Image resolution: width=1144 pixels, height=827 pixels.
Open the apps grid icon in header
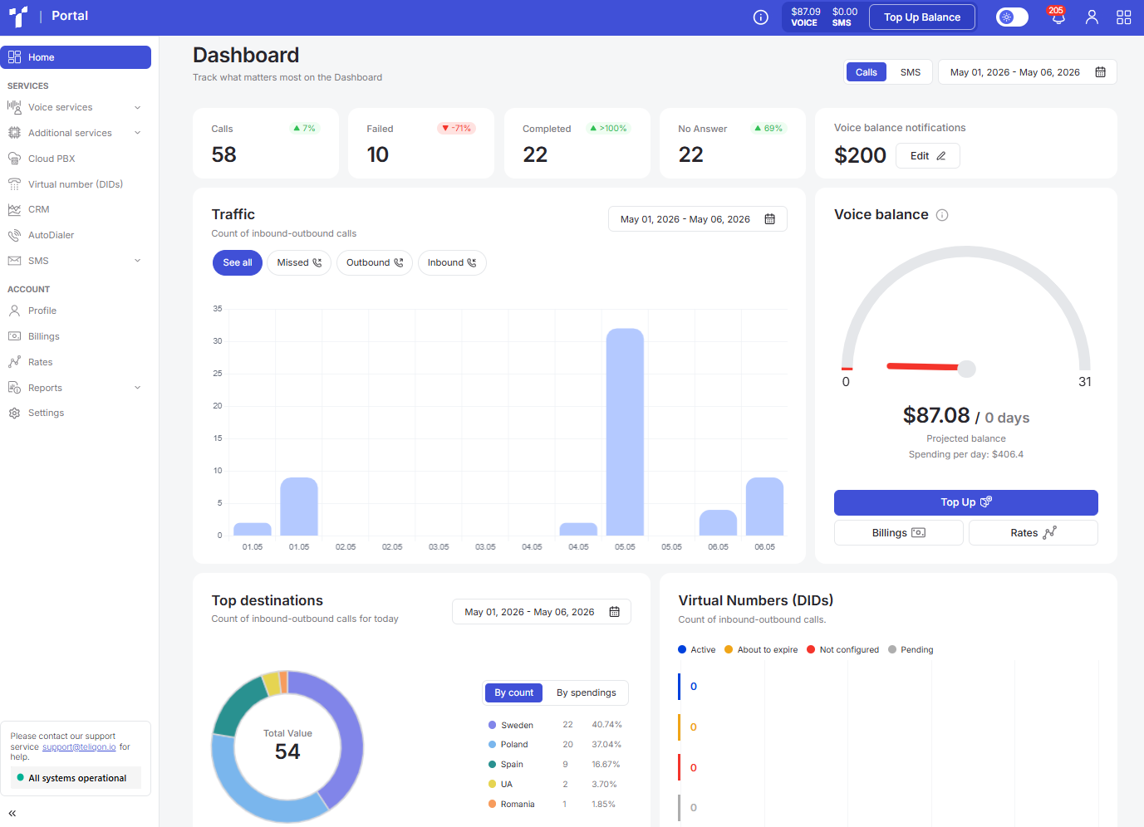(x=1124, y=17)
